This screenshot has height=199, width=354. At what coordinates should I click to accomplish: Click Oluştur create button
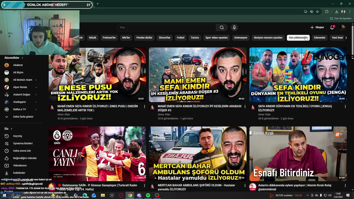[x=317, y=27]
